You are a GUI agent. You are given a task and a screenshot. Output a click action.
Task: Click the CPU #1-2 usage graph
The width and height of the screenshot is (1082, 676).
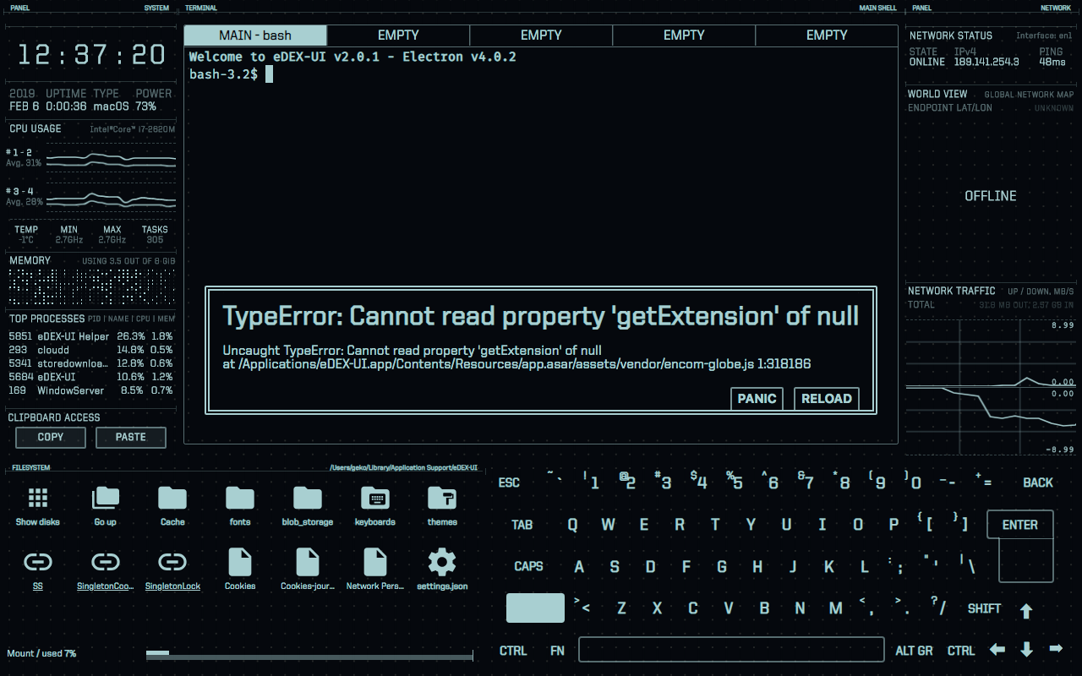[x=111, y=158]
